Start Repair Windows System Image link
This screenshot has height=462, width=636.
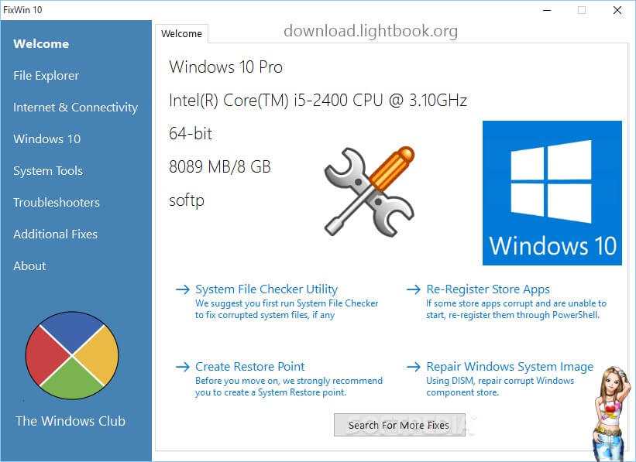tap(510, 367)
